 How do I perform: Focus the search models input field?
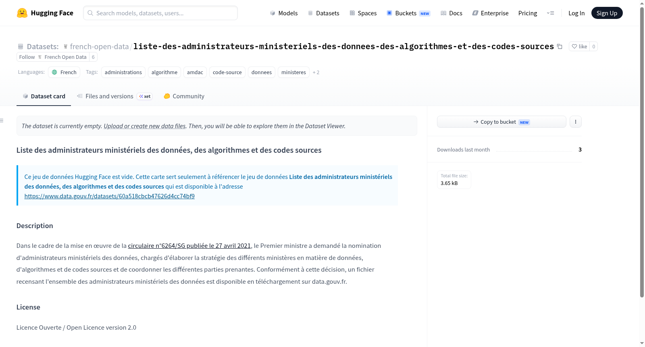point(160,13)
